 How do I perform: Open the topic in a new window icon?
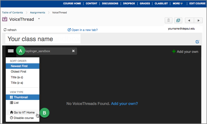[x=178, y=20]
